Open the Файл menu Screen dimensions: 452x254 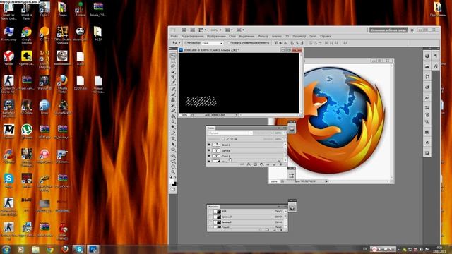coord(174,37)
